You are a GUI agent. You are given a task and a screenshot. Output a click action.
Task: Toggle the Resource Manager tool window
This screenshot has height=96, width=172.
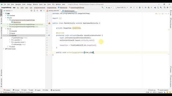point(1,33)
